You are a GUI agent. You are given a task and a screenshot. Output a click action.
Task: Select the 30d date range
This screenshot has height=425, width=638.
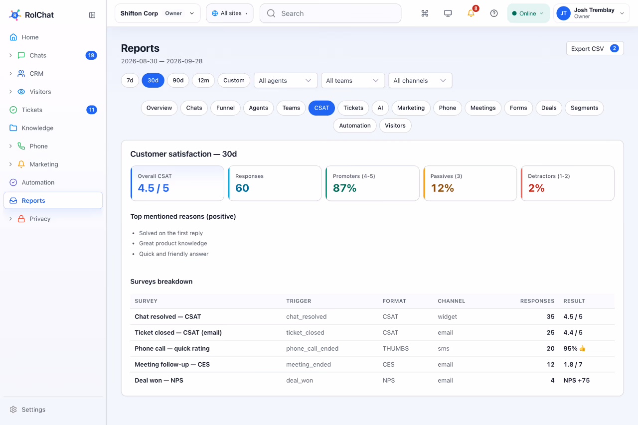[x=153, y=80]
